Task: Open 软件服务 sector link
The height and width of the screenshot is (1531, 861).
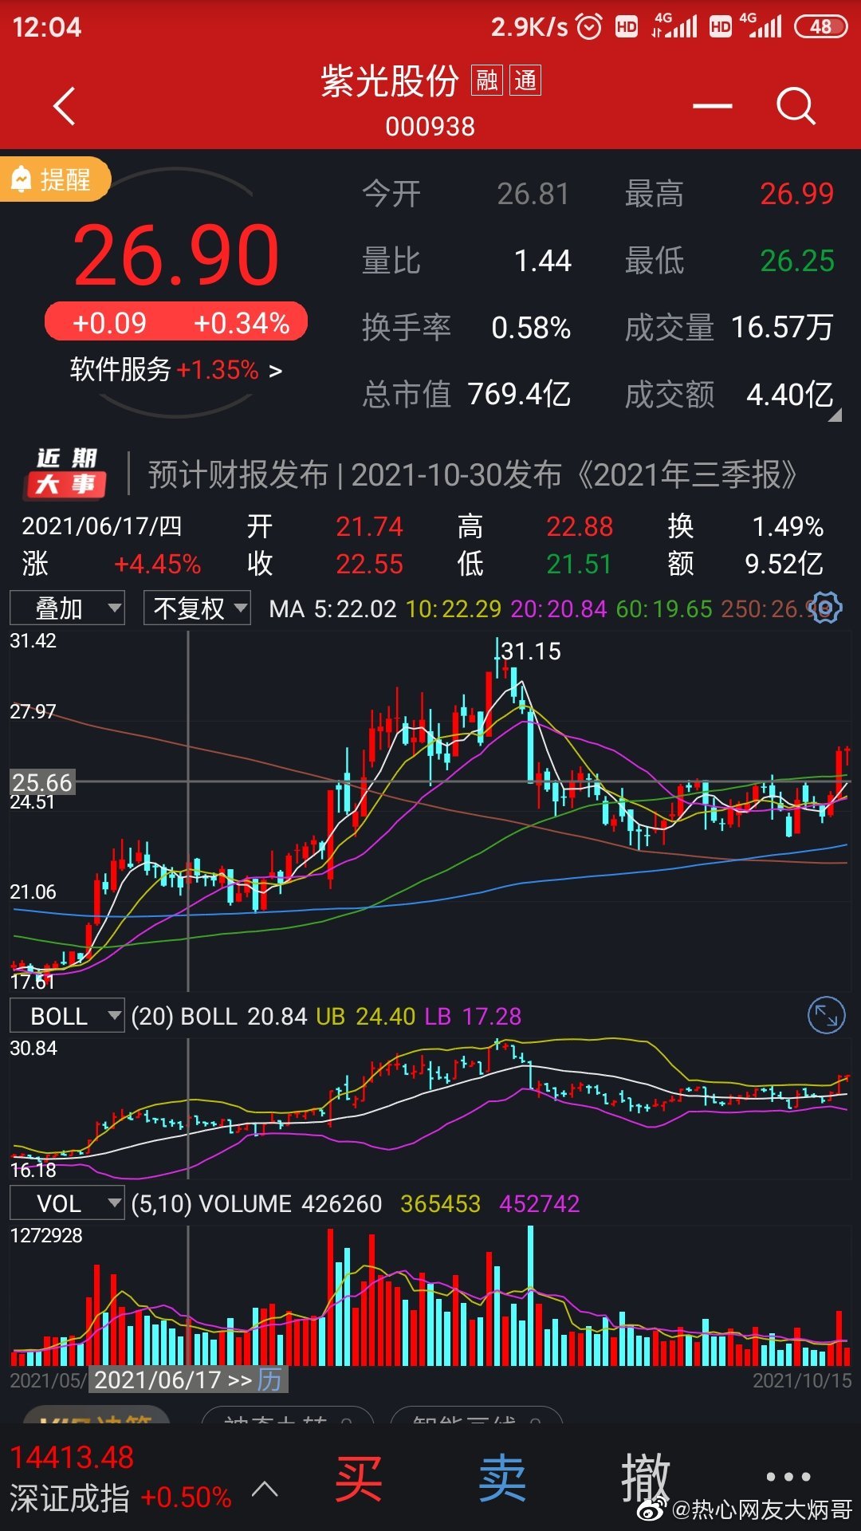Action: [x=175, y=370]
